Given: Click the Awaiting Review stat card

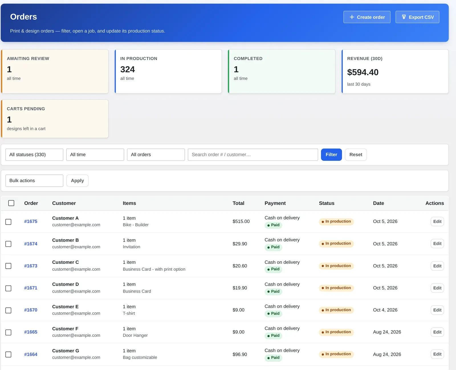Looking at the screenshot, I should coord(55,71).
